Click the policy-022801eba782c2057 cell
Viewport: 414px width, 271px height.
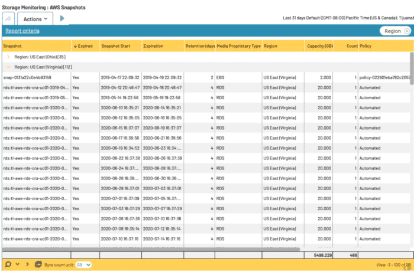pos(383,77)
